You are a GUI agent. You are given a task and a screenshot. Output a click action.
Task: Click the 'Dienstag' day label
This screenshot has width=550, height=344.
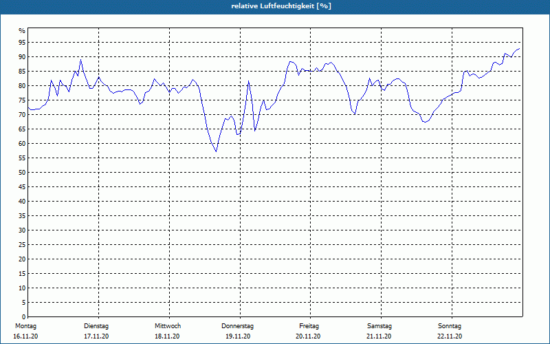[x=96, y=326]
